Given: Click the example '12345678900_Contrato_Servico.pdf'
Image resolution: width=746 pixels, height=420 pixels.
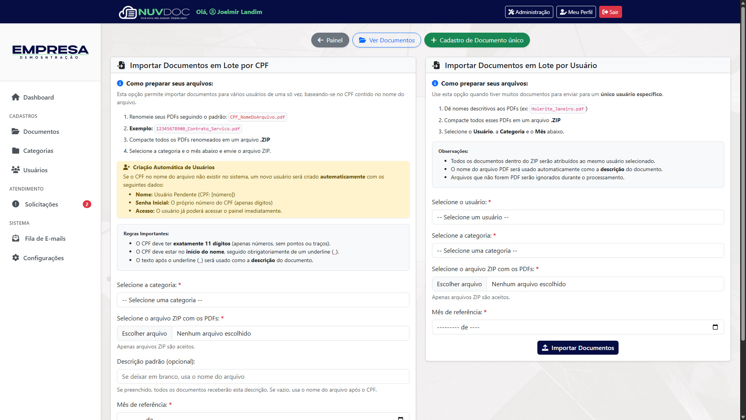Looking at the screenshot, I should coord(198,129).
